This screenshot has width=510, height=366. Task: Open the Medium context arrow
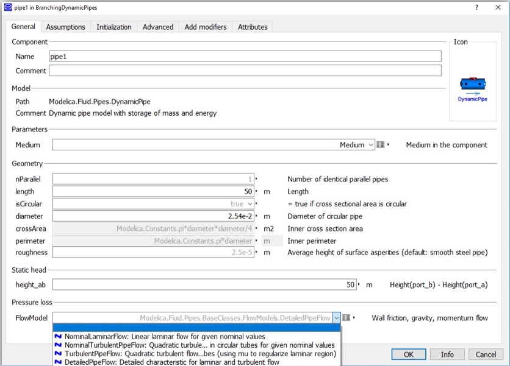[388, 144]
